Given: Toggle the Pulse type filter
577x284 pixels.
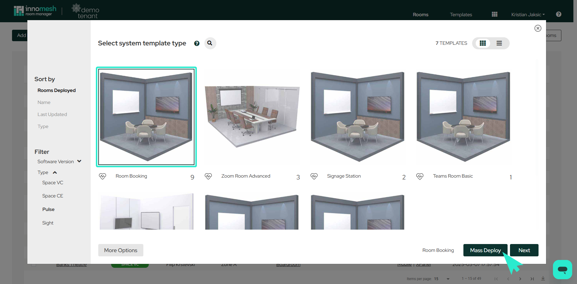Looking at the screenshot, I should click(x=48, y=209).
